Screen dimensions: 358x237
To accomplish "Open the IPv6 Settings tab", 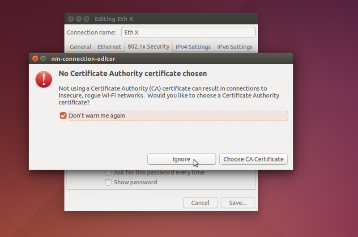I will click(x=234, y=47).
